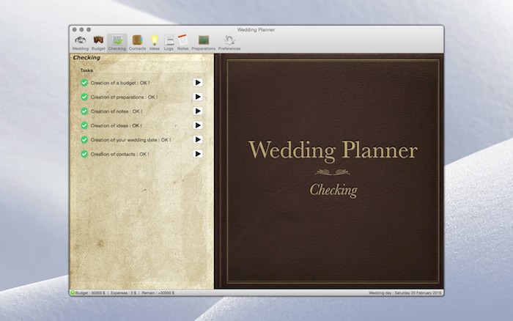The image size is (513, 321).
Task: Open the Wedding section in toolbar
Action: coord(80,43)
